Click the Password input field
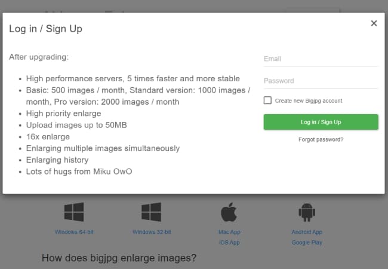 321,81
